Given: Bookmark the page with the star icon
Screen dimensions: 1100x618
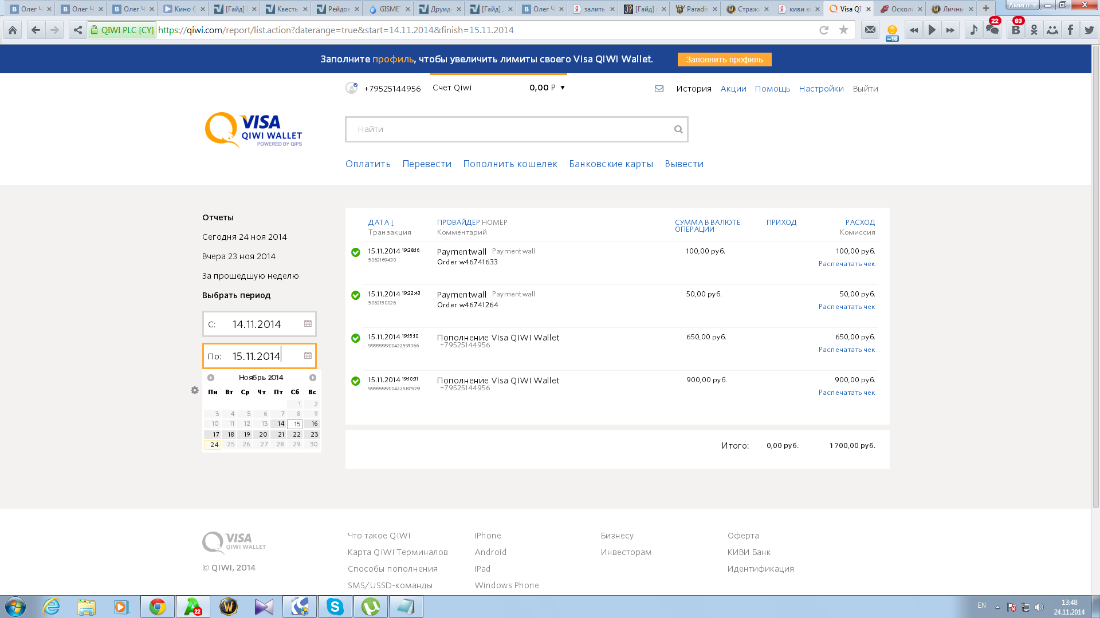Looking at the screenshot, I should pos(843,30).
